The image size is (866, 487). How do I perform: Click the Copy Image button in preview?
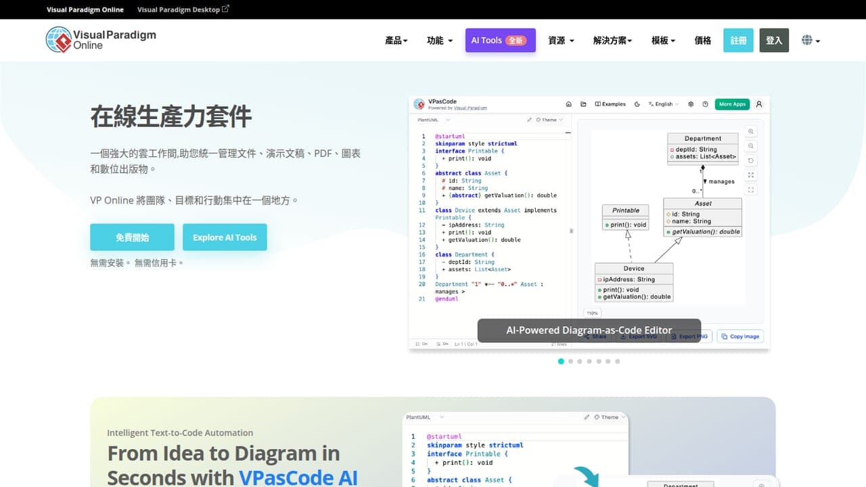tap(740, 336)
